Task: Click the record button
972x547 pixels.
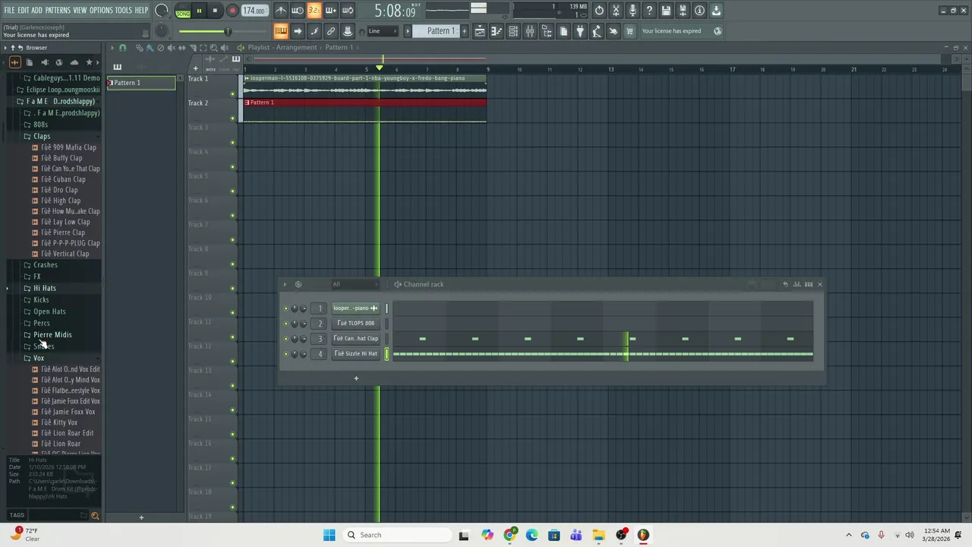Action: (x=232, y=11)
